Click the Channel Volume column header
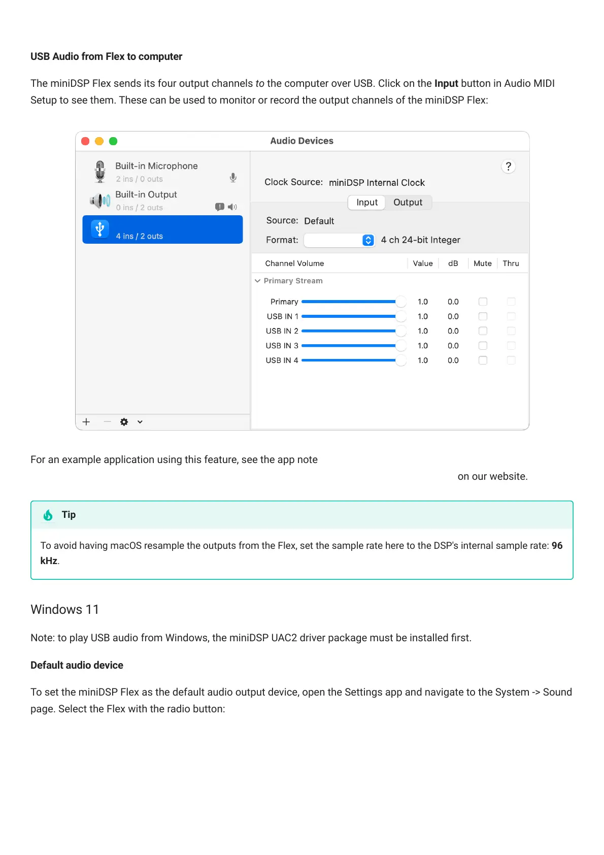This screenshot has width=604, height=855. [x=294, y=264]
